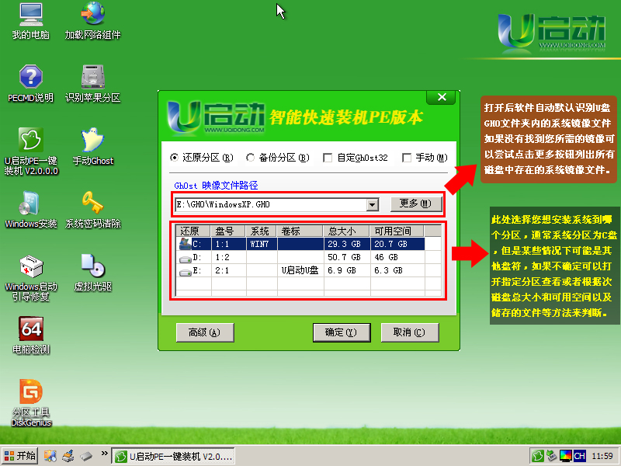Image resolution: width=621 pixels, height=466 pixels.
Task: Click the 更多 button
Action: coord(415,203)
